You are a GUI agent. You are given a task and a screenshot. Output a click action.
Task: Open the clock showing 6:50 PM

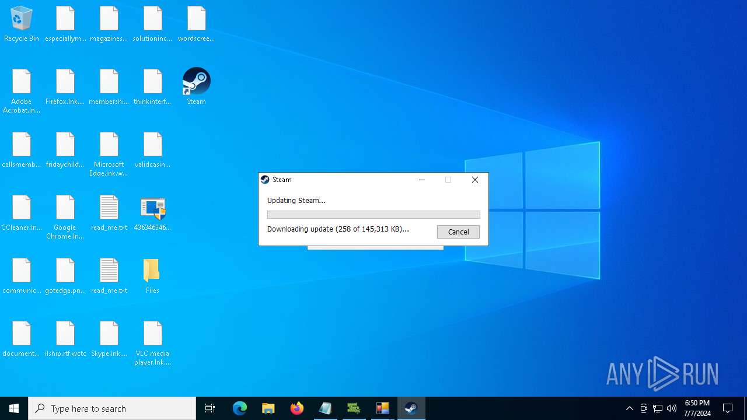click(x=697, y=408)
